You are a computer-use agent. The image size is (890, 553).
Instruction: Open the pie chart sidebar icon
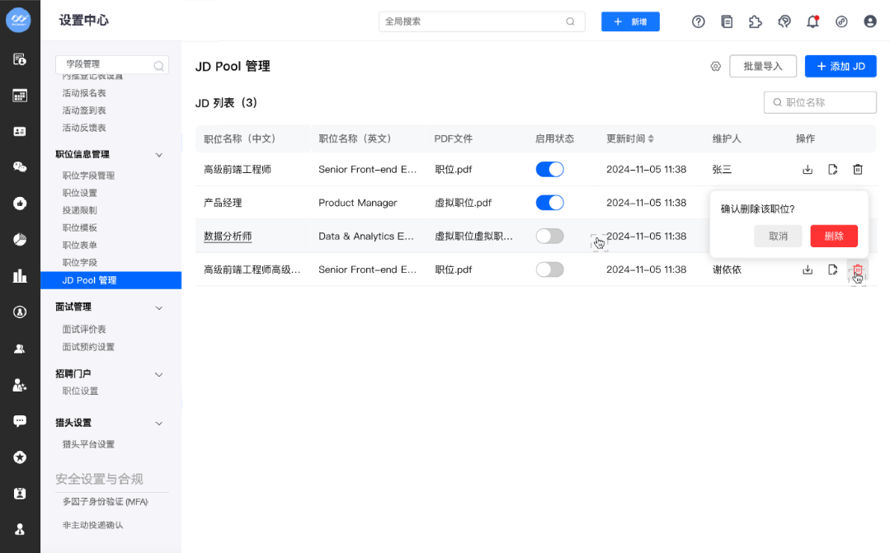[x=20, y=239]
